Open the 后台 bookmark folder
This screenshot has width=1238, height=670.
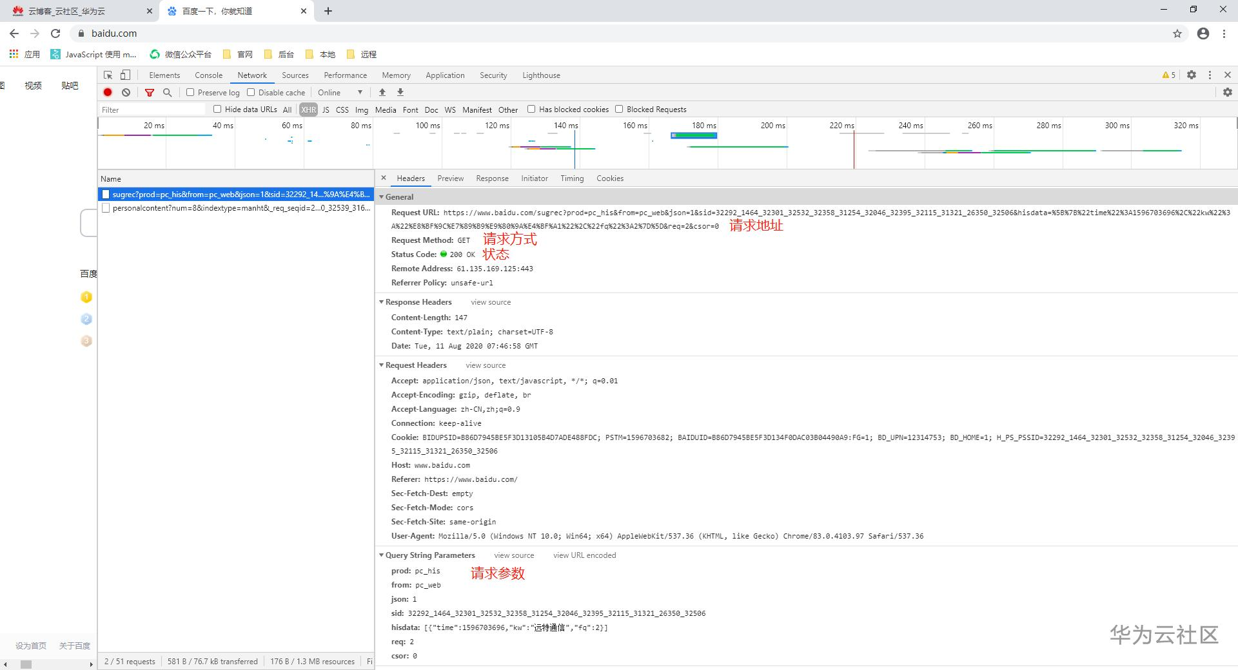(x=279, y=54)
